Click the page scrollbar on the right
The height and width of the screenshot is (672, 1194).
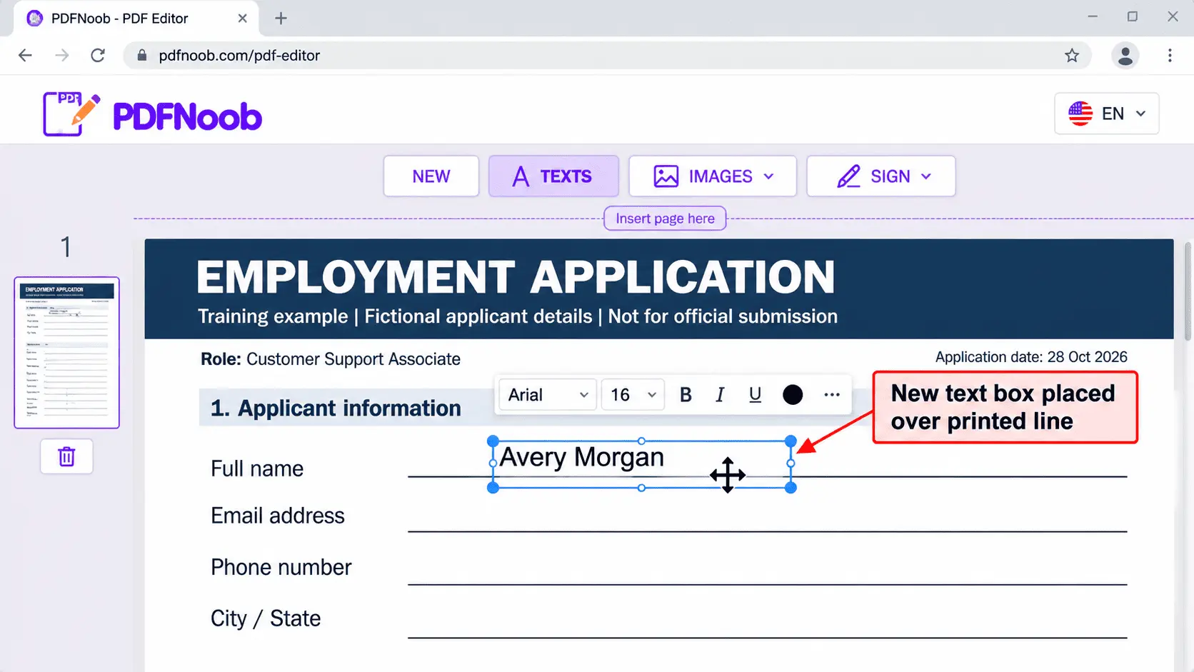click(1188, 293)
